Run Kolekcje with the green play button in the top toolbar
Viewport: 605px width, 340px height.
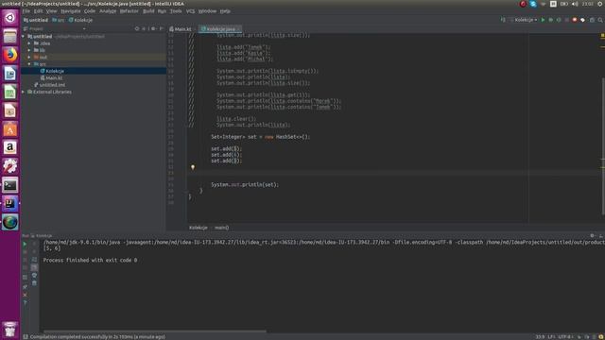tap(543, 20)
